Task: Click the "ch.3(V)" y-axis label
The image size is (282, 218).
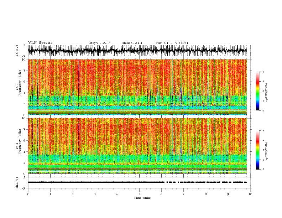Action: click(x=17, y=183)
